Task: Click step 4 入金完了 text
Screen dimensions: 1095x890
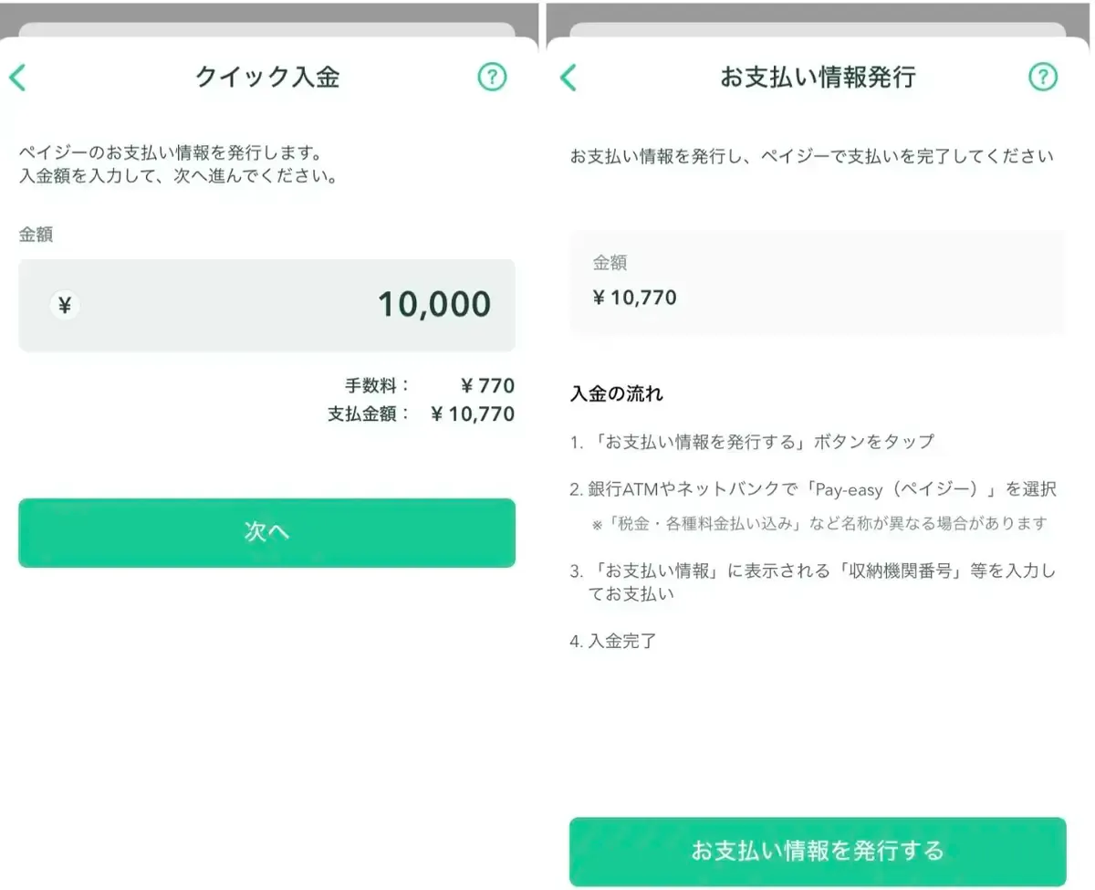Action: click(x=613, y=641)
